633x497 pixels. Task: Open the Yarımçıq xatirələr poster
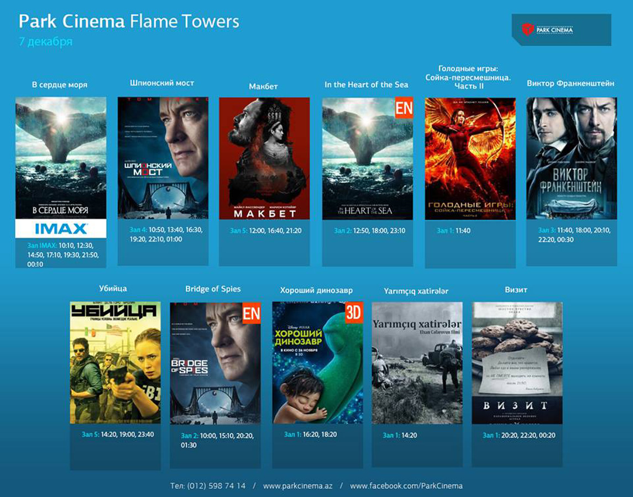417,363
